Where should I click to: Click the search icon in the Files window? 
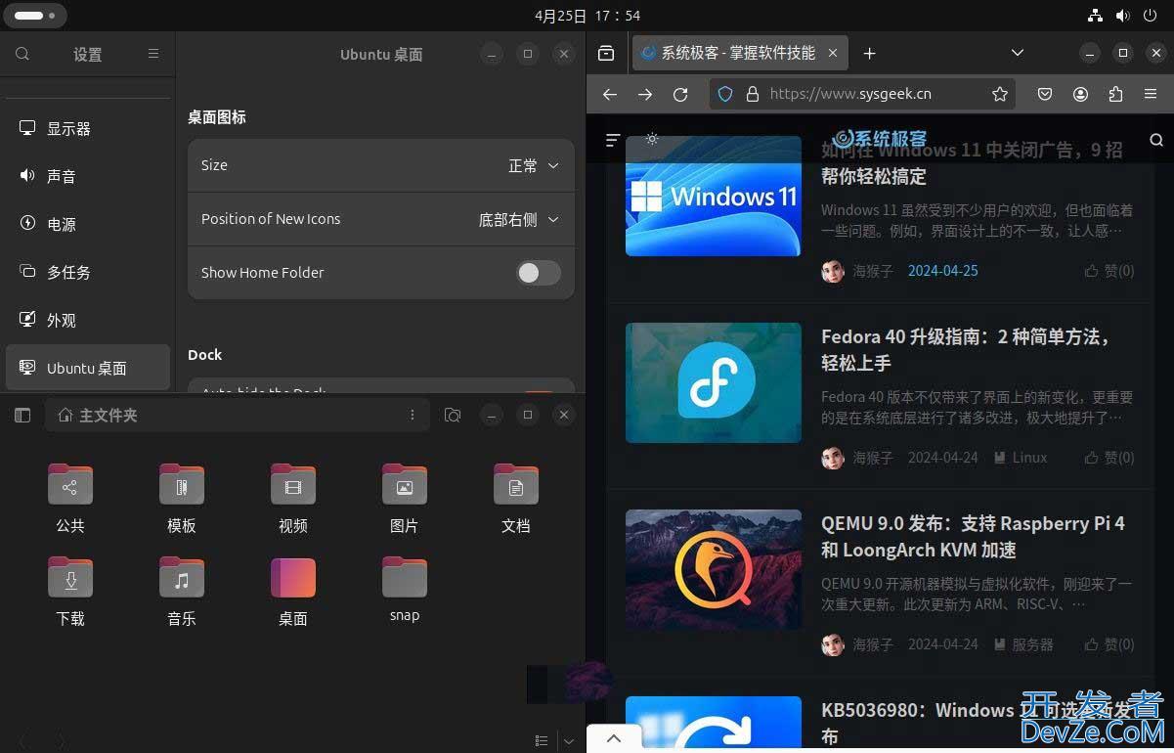pyautogui.click(x=453, y=416)
